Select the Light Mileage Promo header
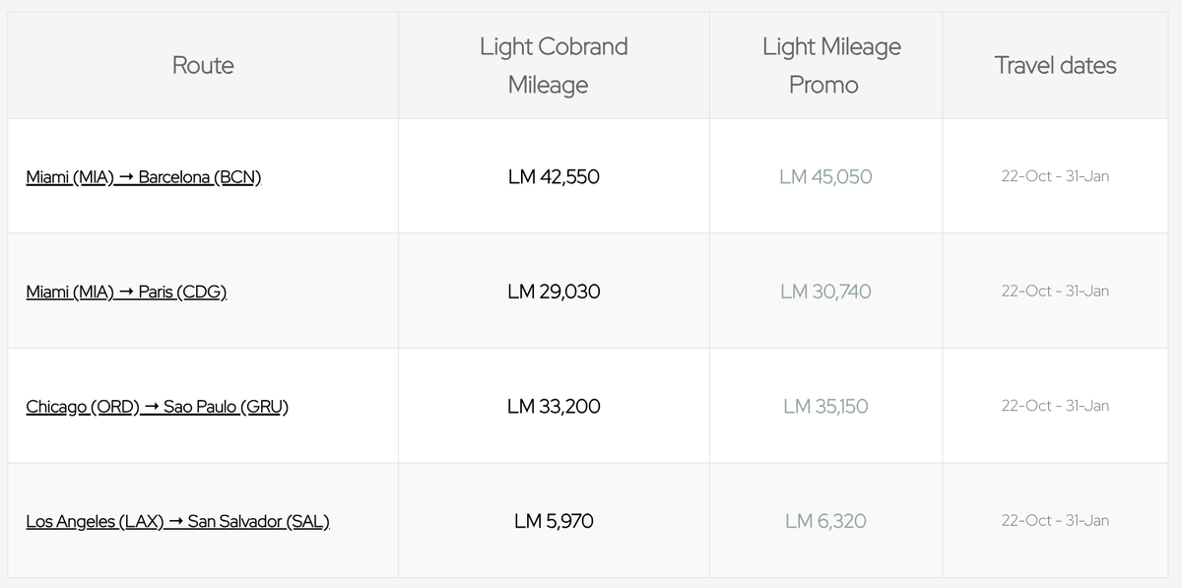Viewport: 1182px width, 588px height. tap(824, 65)
